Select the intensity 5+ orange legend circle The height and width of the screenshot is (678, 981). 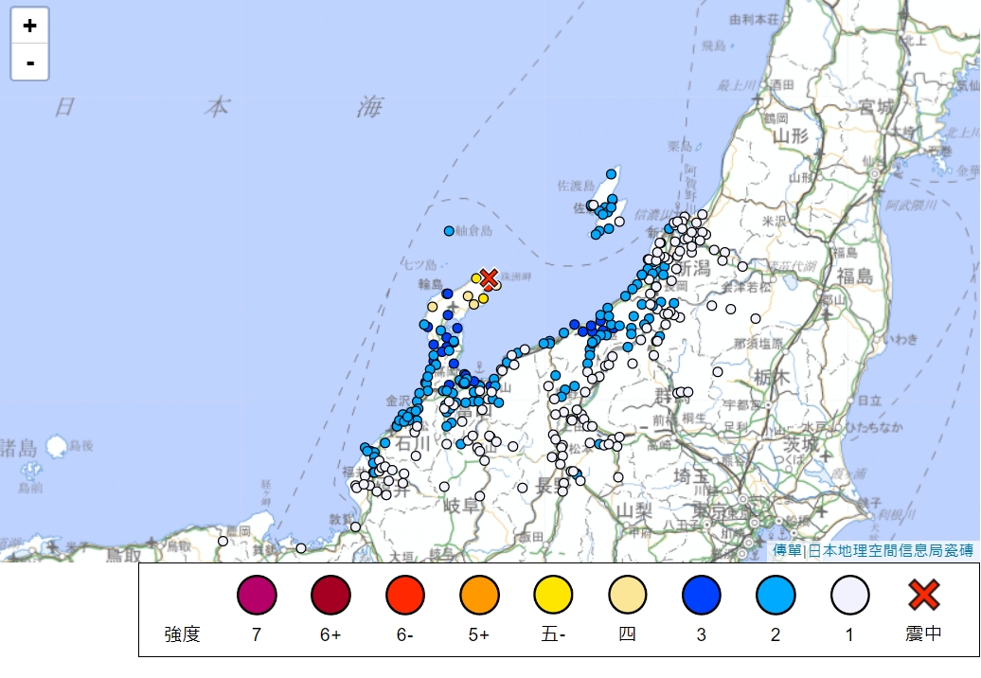(x=479, y=596)
